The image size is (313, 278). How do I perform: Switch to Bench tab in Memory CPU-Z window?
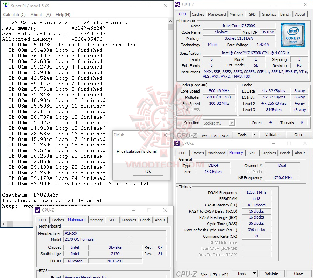(285, 153)
